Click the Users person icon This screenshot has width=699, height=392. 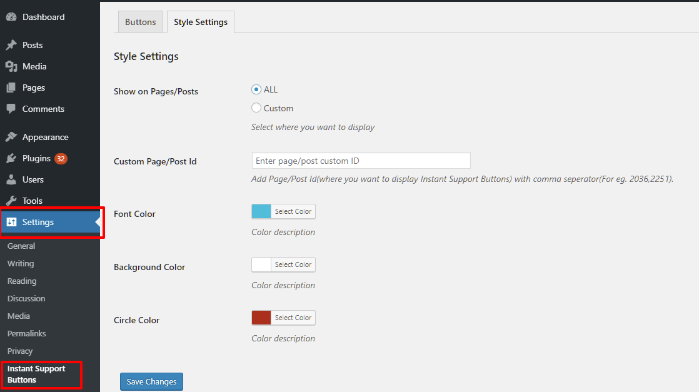[x=11, y=179]
